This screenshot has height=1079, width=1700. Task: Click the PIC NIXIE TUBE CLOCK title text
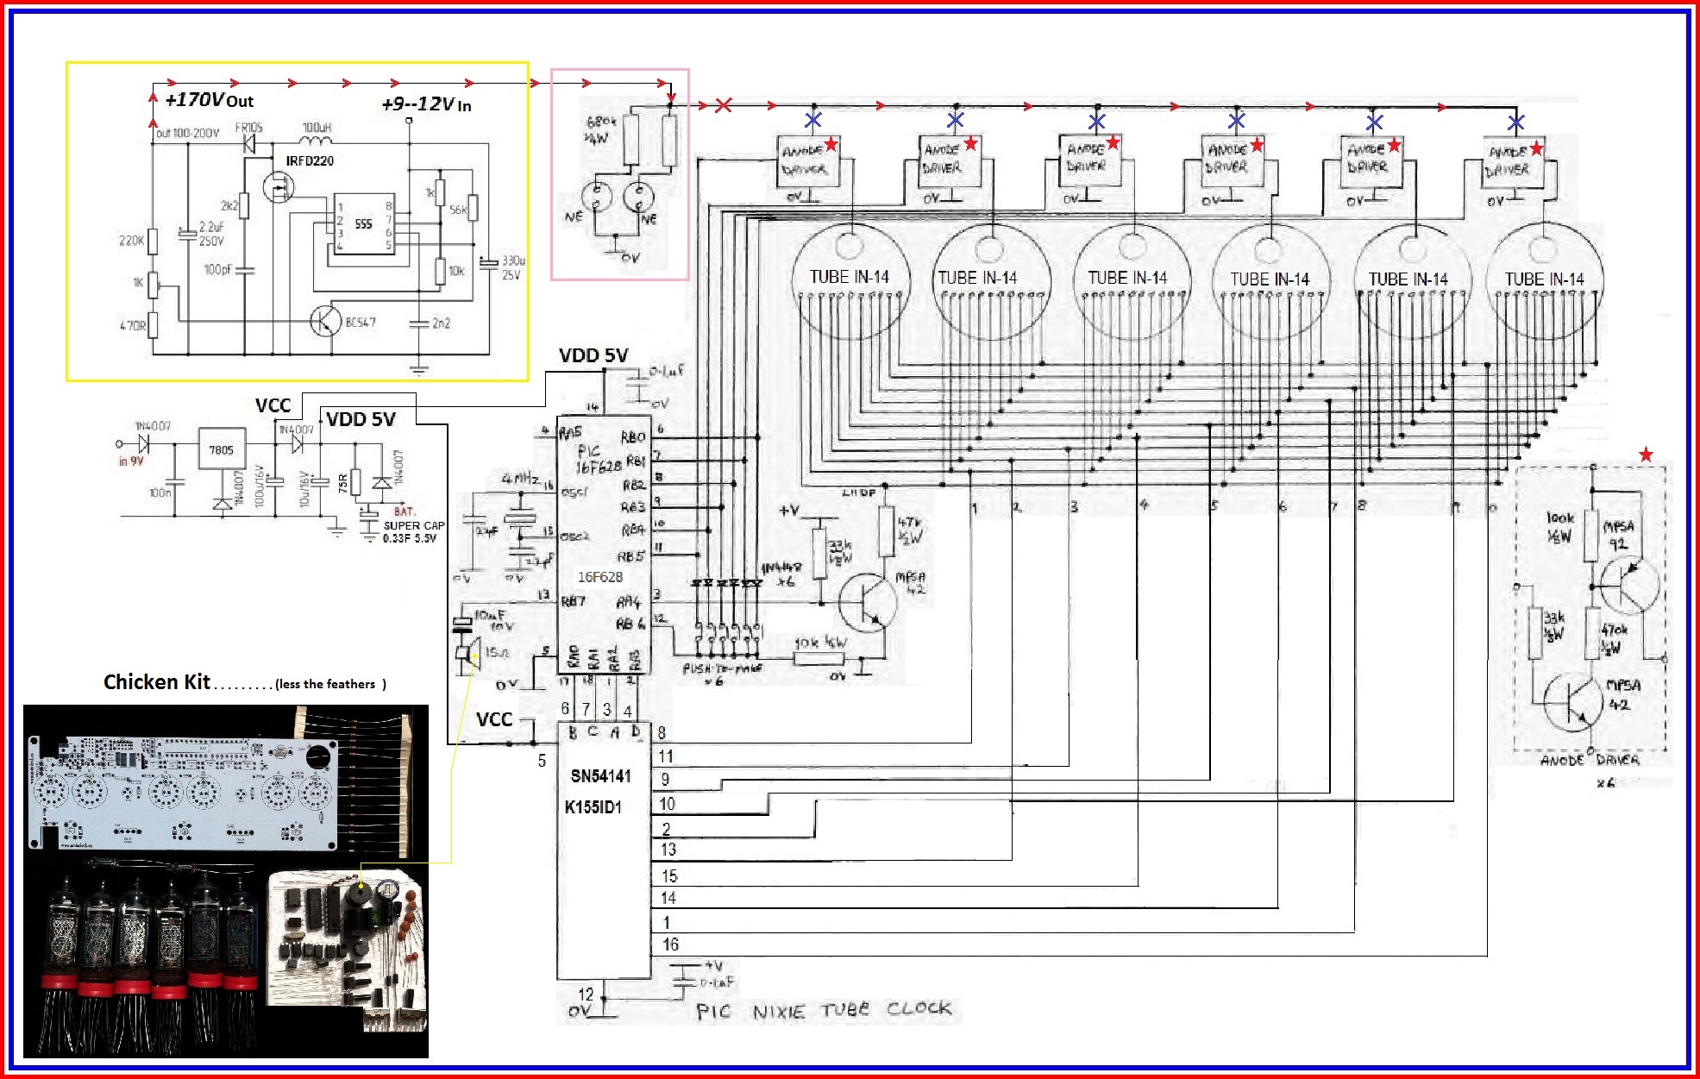tap(825, 1010)
